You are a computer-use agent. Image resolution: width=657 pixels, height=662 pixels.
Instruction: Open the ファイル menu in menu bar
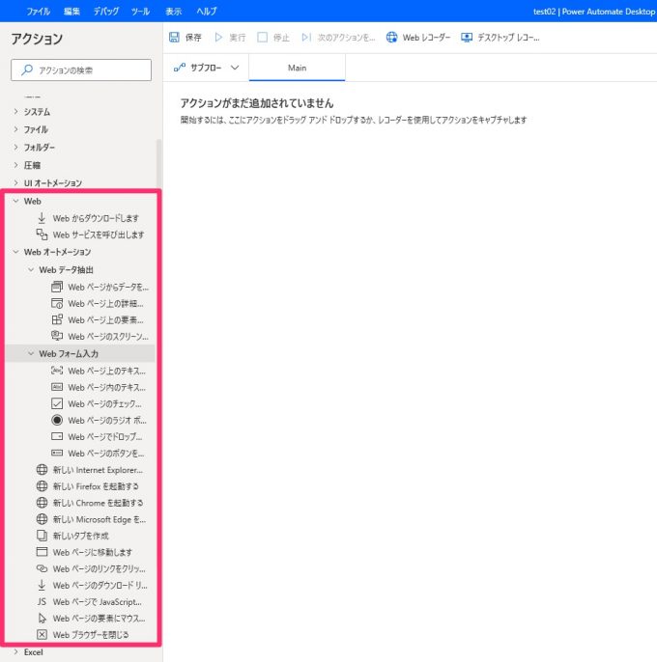point(39,12)
